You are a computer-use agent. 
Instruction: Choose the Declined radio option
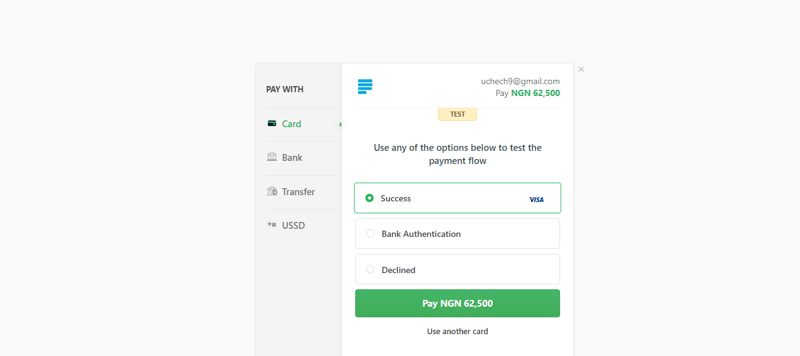coord(370,269)
